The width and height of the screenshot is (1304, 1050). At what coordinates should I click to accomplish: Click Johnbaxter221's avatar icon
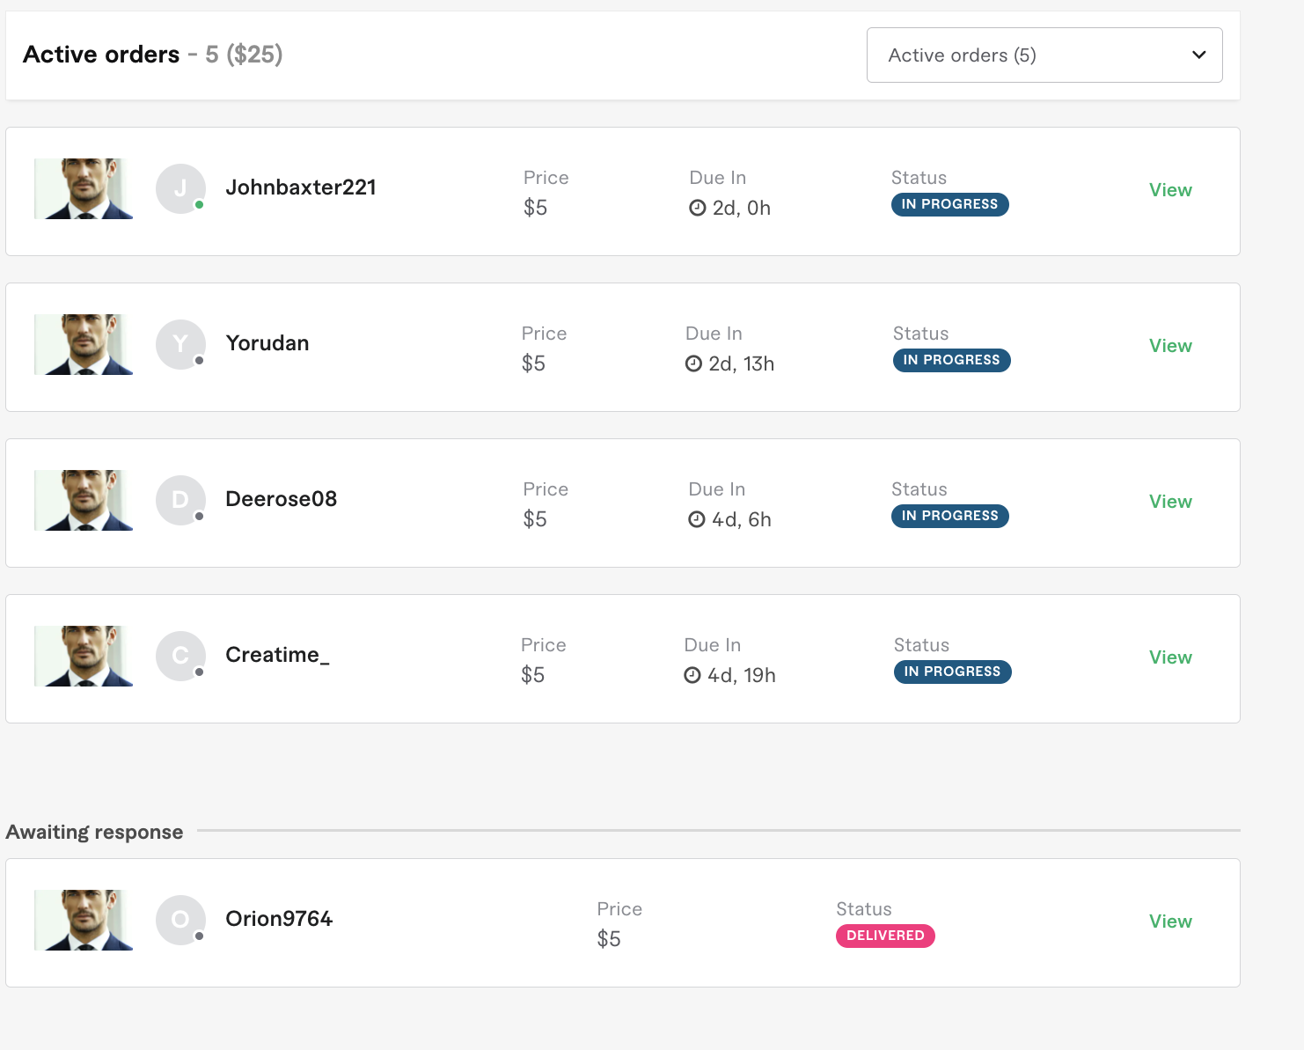click(180, 188)
